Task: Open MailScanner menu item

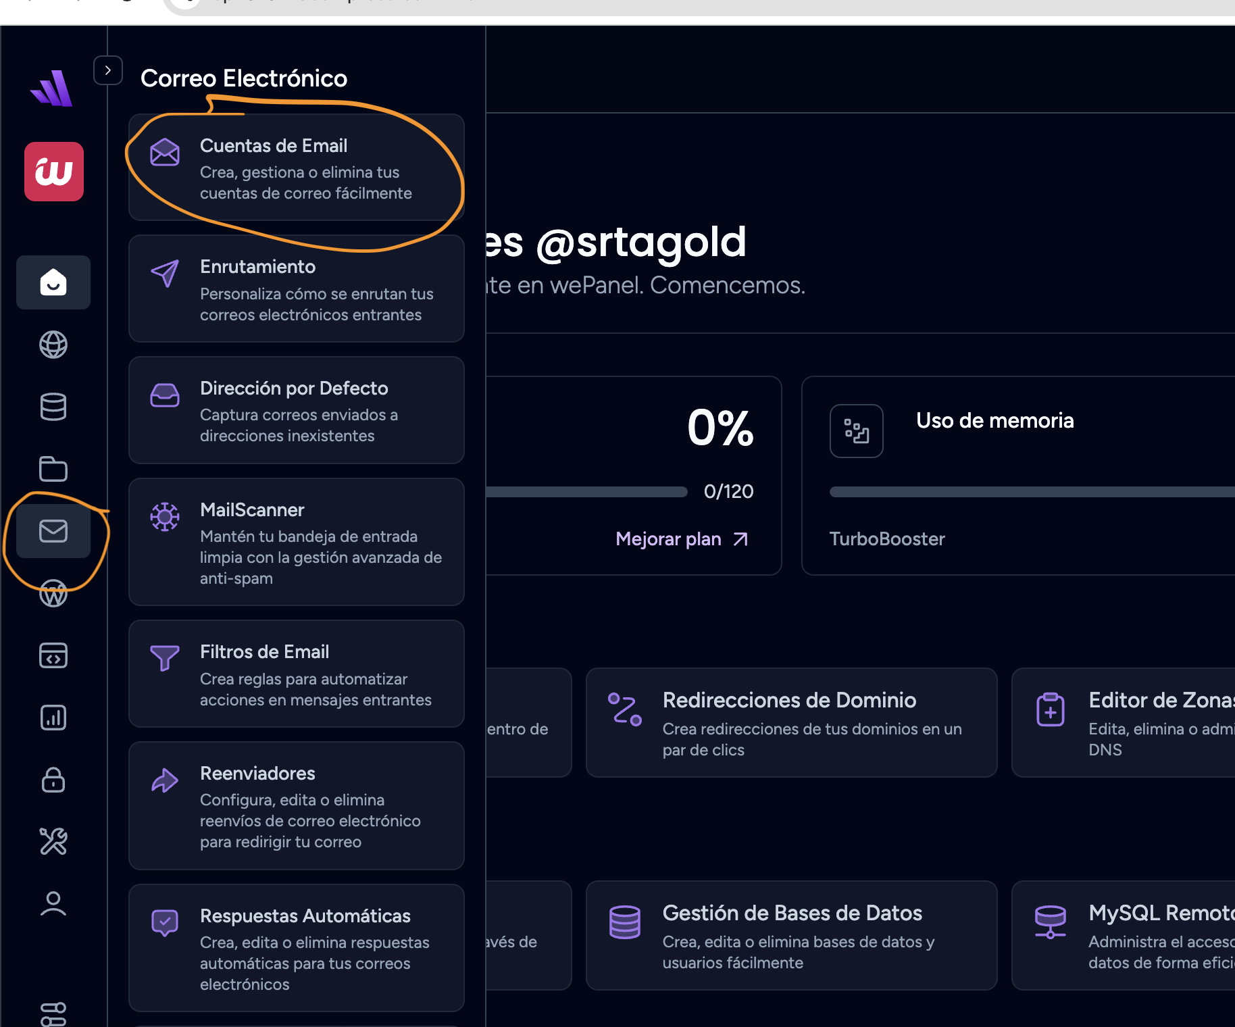Action: (297, 542)
